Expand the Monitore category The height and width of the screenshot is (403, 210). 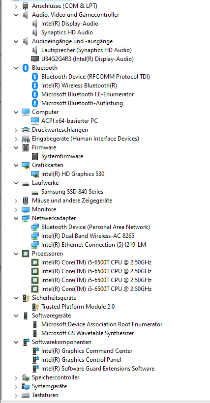pyautogui.click(x=16, y=209)
